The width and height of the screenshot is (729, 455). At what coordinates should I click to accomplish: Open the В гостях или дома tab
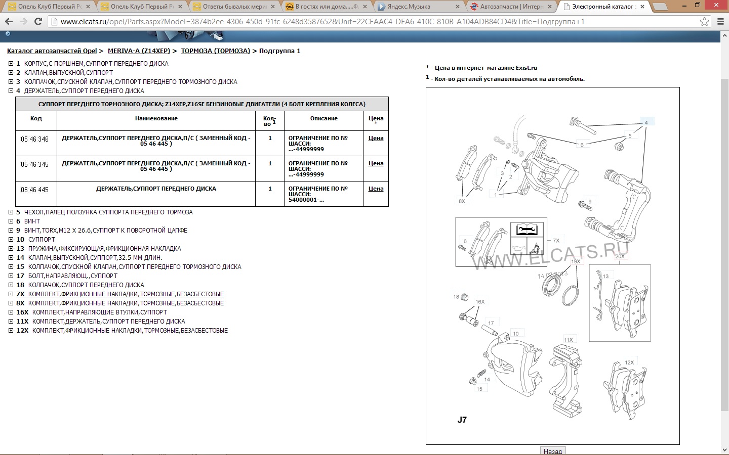327,7
